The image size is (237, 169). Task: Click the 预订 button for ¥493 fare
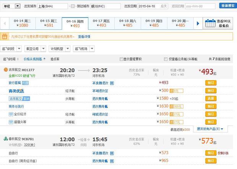click(x=210, y=83)
